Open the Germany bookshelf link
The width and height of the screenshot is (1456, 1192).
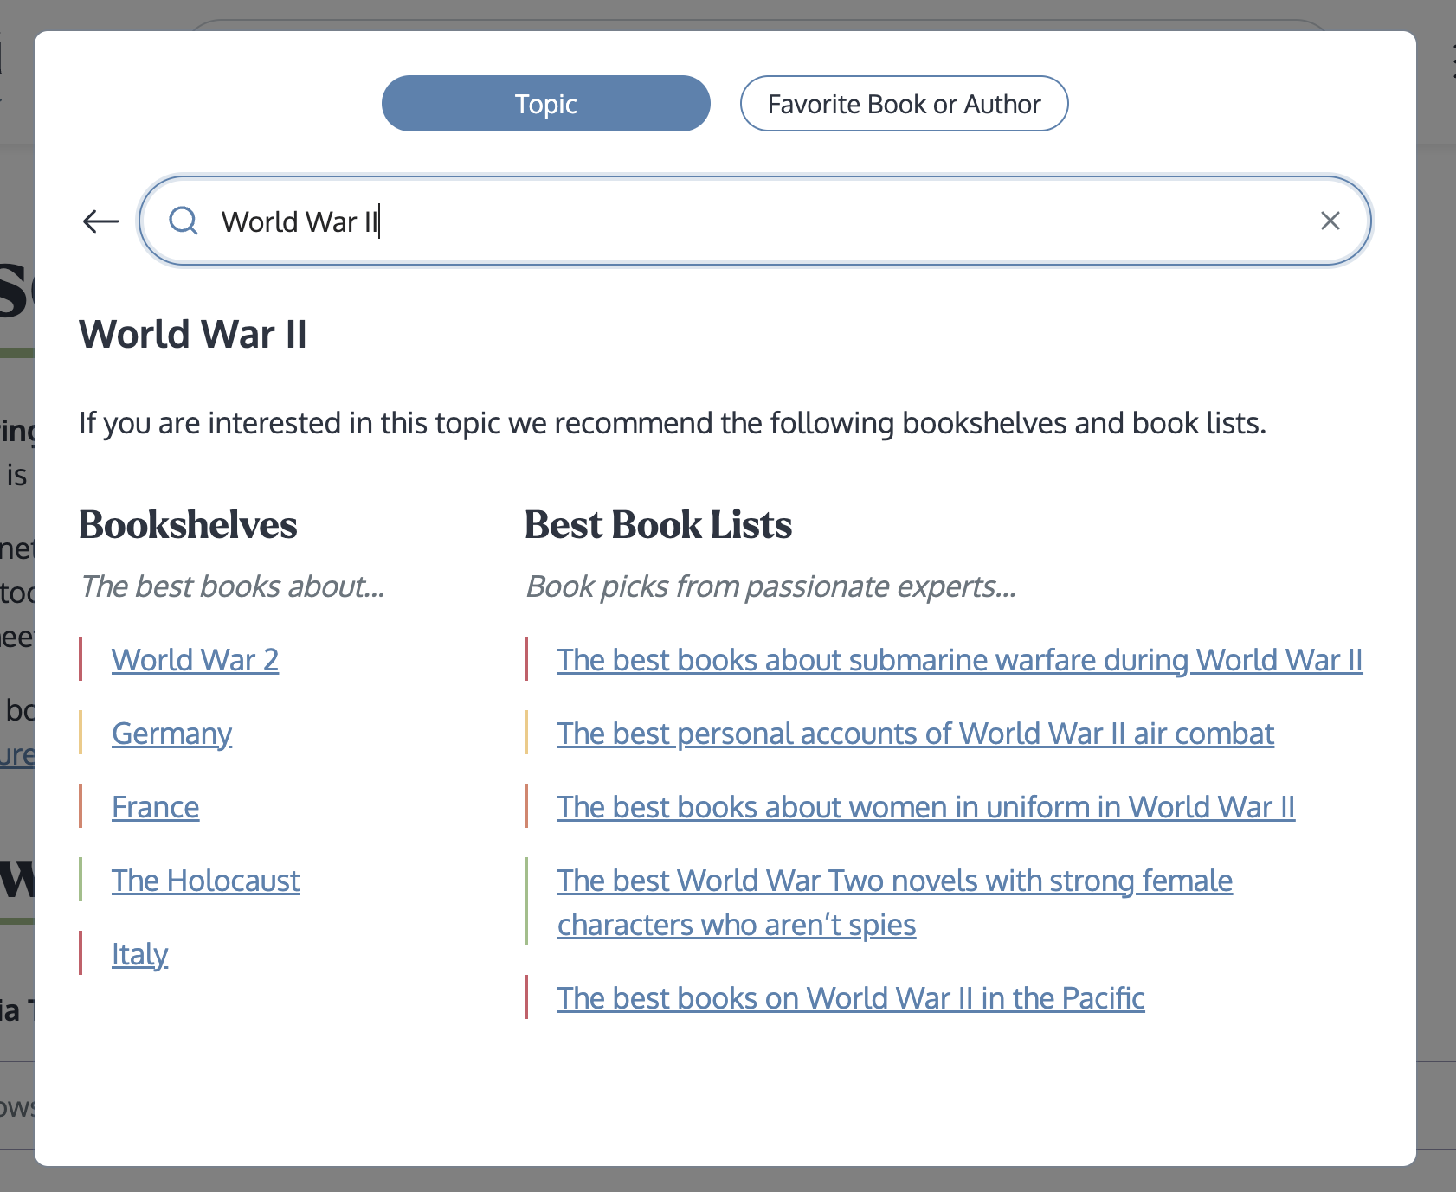click(x=171, y=734)
